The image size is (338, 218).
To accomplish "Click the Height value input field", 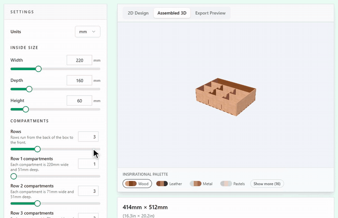I will click(x=79, y=101).
